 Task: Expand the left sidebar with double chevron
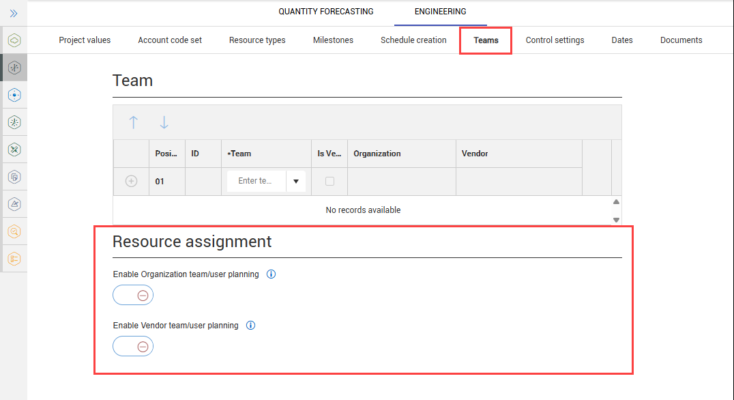pos(14,13)
